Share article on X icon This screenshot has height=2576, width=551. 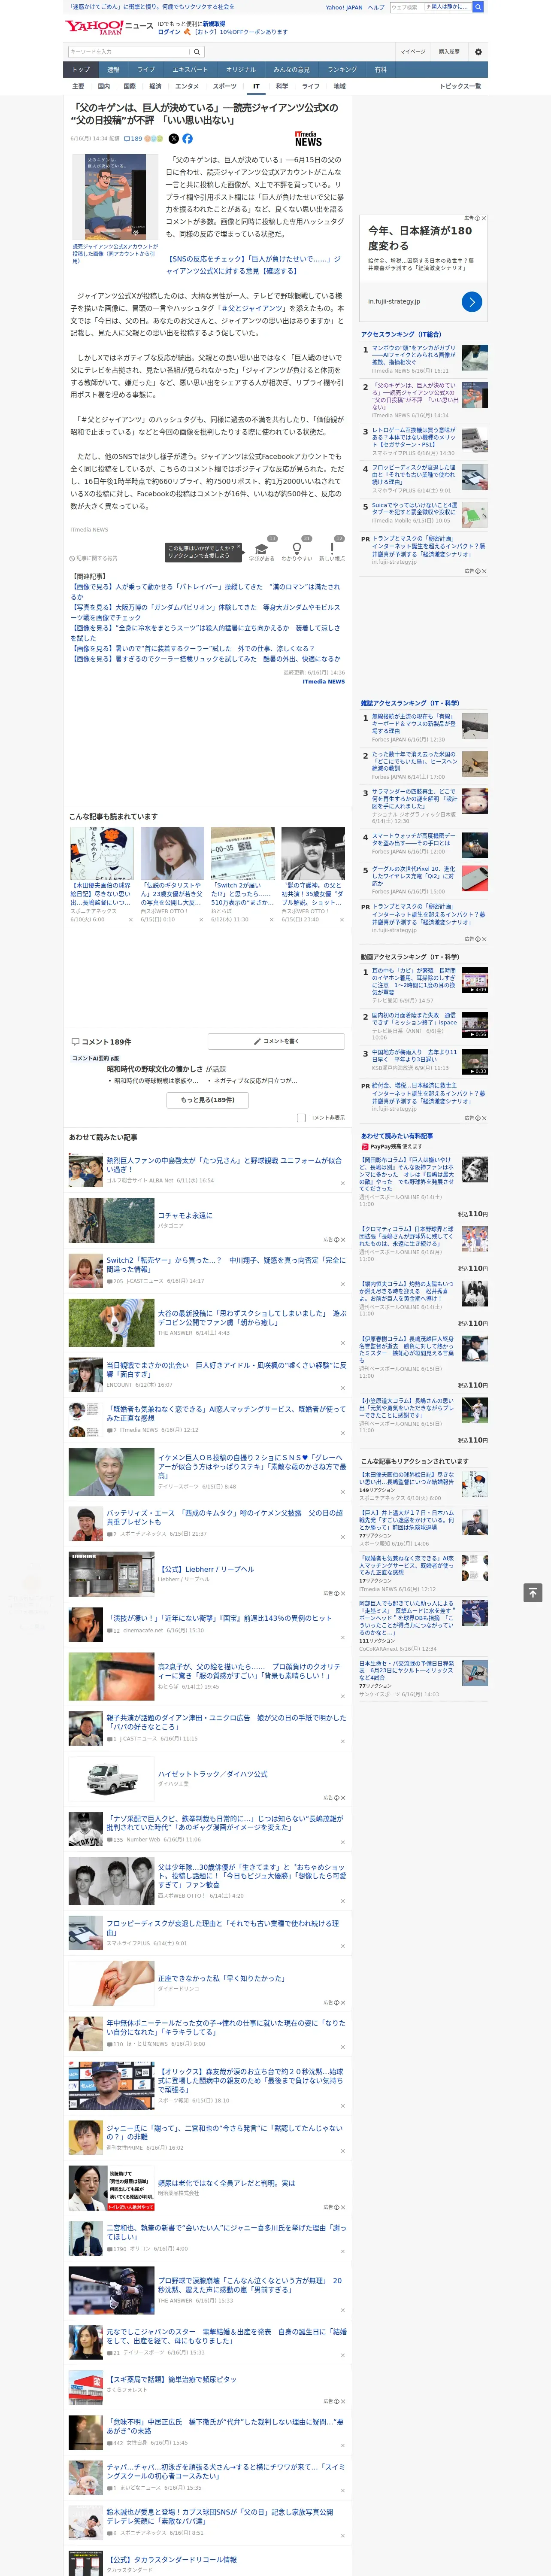pos(174,139)
